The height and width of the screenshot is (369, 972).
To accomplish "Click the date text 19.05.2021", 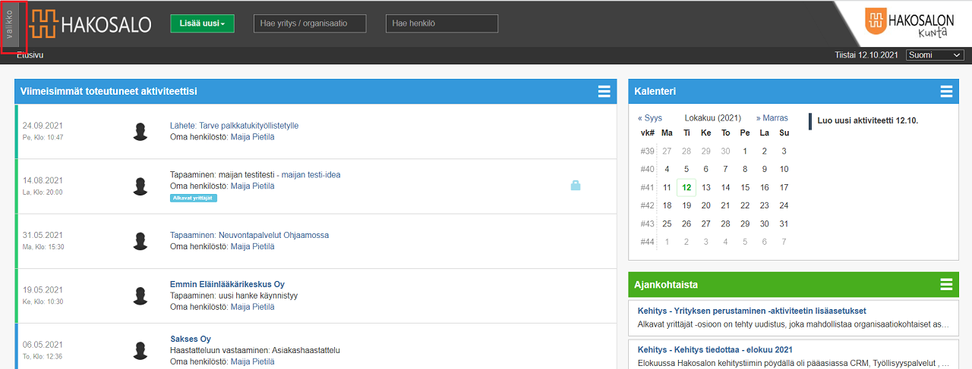I will pos(43,289).
